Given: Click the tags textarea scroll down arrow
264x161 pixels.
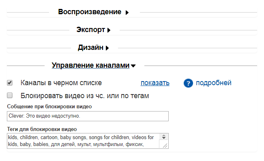Looking at the screenshot, I should (x=164, y=138).
